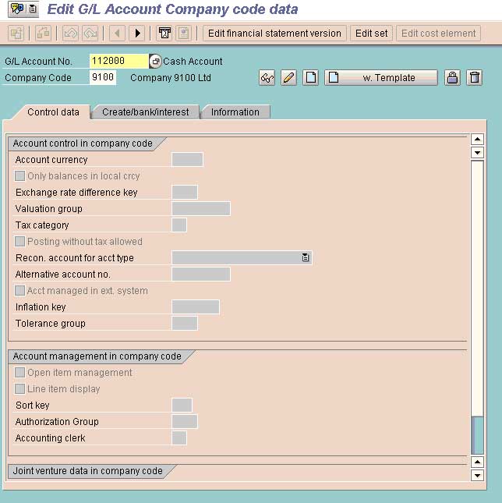502x503 pixels.
Task: Click the Sort key field
Action: click(182, 406)
